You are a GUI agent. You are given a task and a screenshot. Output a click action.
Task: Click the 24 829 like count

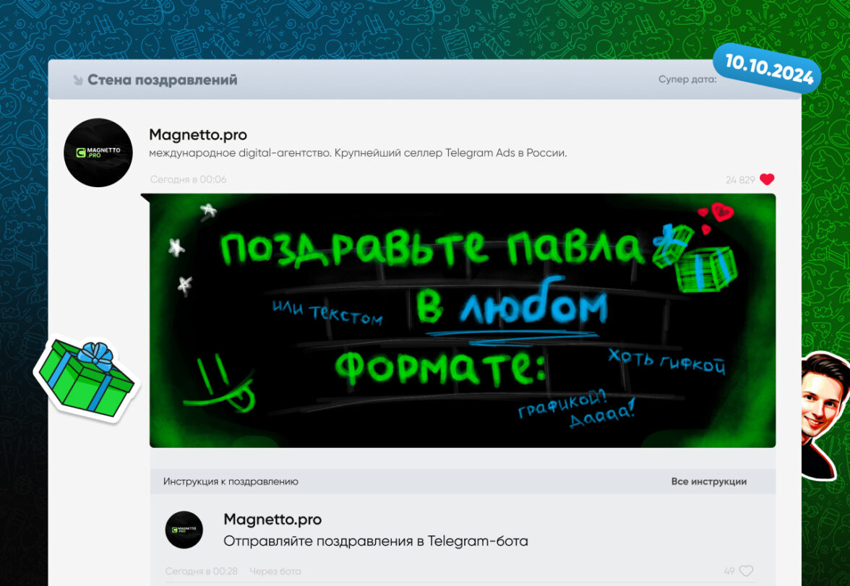click(740, 180)
